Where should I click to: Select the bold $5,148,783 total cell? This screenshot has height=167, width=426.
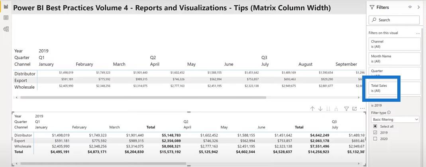click(171, 135)
